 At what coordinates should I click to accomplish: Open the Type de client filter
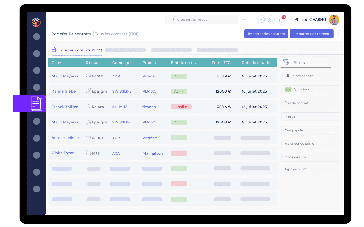coord(310,169)
